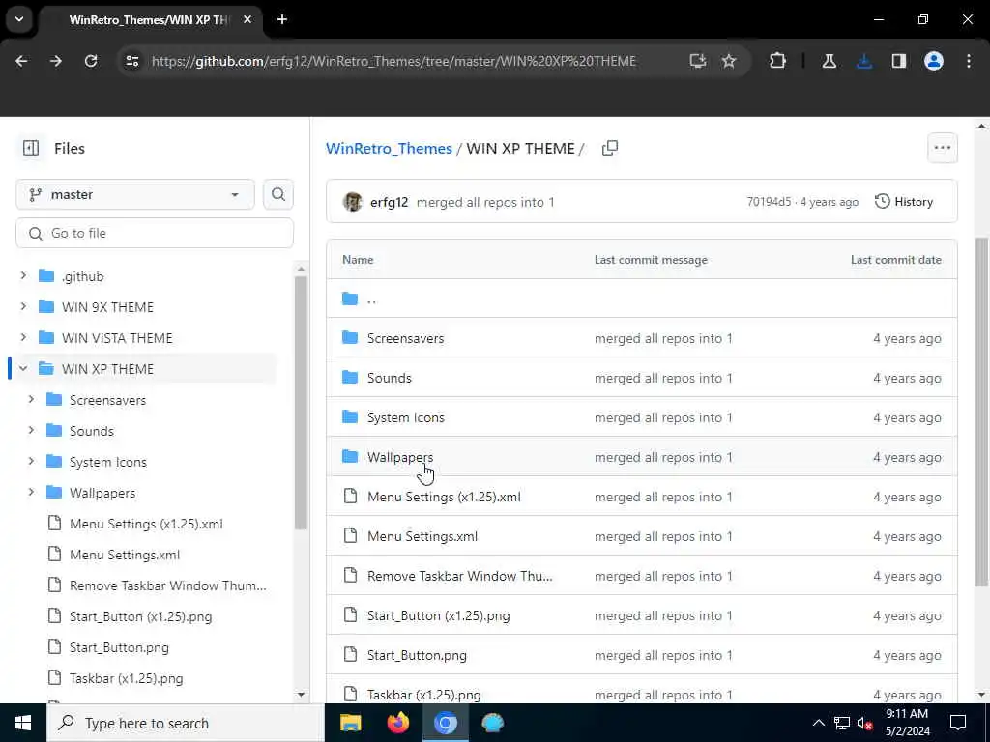
Task: Expand System Icons chevron in file tree
Action: (31, 461)
